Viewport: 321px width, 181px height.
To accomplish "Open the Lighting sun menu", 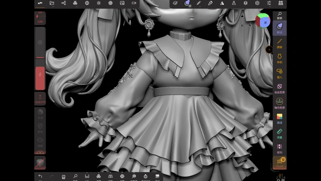I will 99,3.
